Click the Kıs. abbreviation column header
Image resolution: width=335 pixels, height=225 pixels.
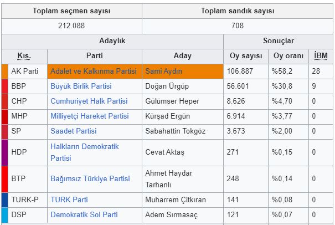24,57
